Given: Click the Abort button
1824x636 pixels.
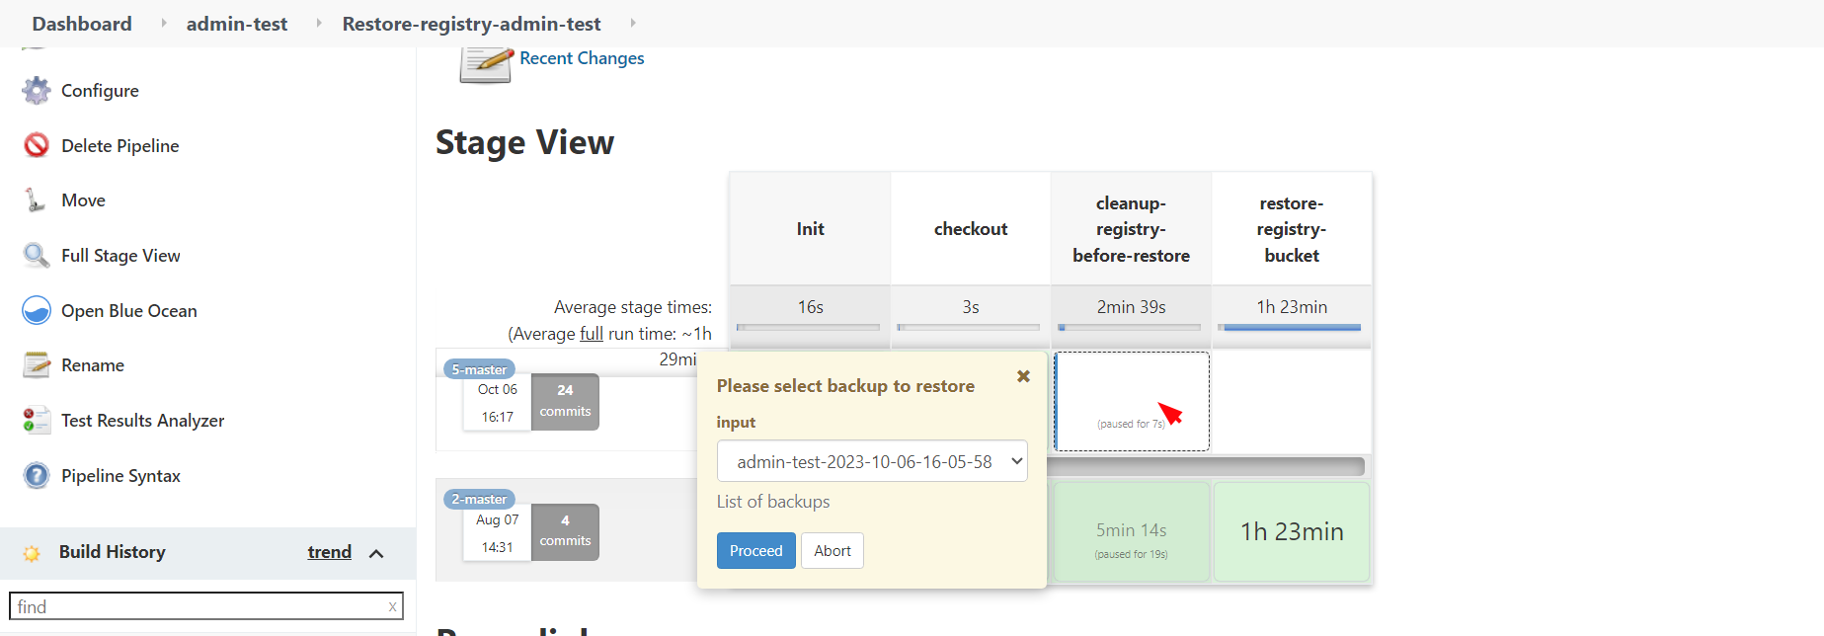Looking at the screenshot, I should tap(833, 551).
